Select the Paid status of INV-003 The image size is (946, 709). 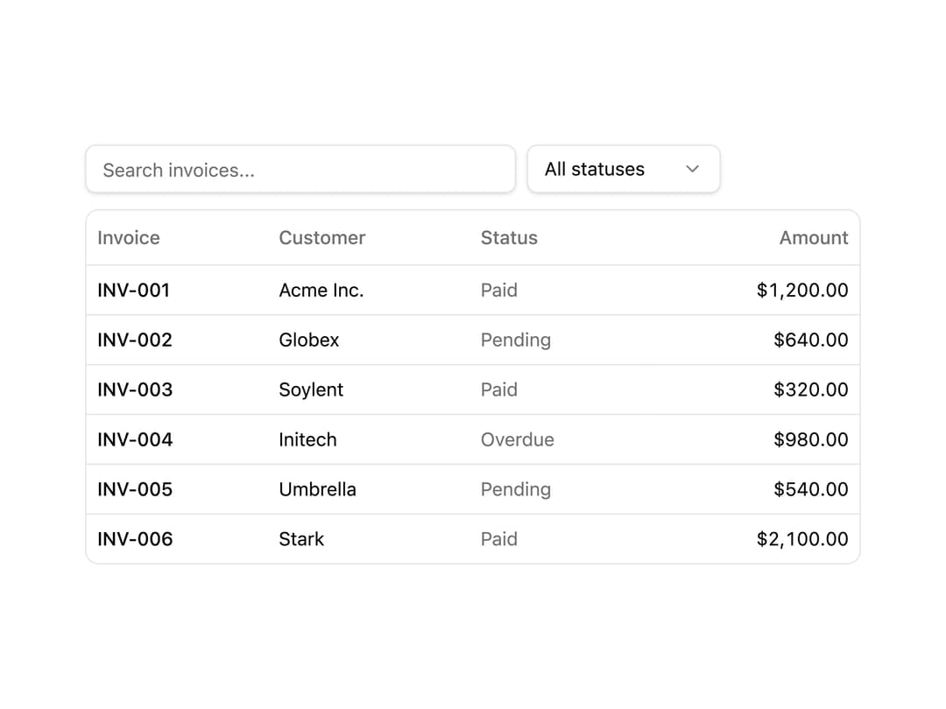(499, 390)
